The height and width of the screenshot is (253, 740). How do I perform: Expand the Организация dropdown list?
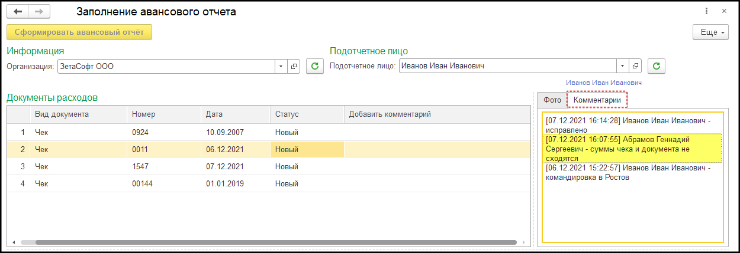point(281,67)
